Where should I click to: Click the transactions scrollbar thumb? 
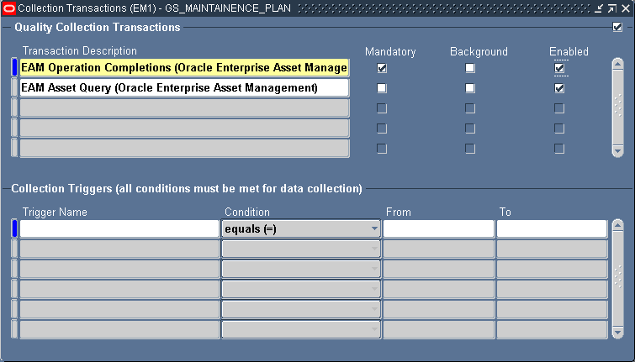[617, 108]
